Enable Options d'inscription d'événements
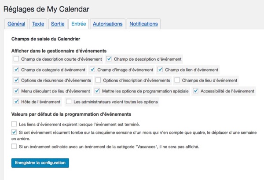 coord(98,80)
